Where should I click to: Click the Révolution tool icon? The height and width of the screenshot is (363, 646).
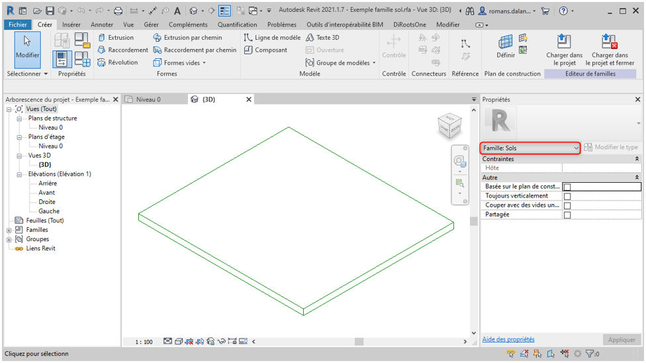pos(102,62)
